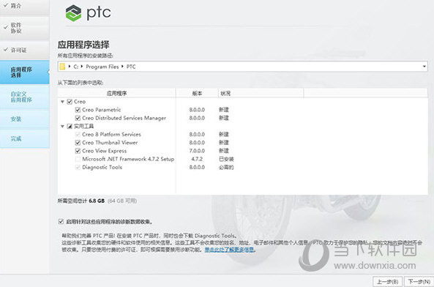Open the learn more information link
The width and height of the screenshot is (434, 287).
pos(229,250)
